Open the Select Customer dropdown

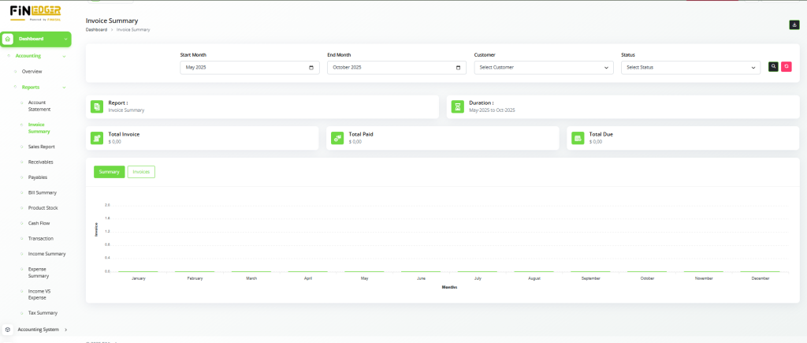click(544, 68)
